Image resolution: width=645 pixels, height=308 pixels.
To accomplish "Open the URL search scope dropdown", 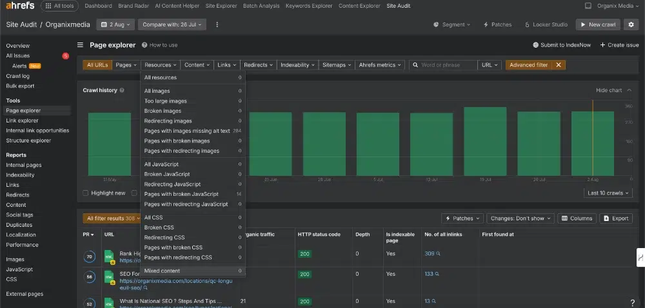I will coord(489,65).
